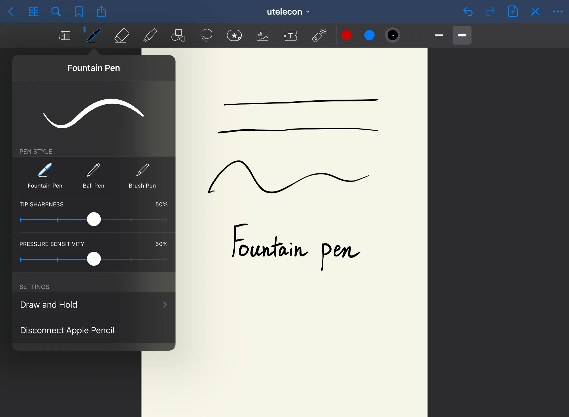Select the Image insert tool
Viewport: 569px width, 417px height.
(262, 36)
